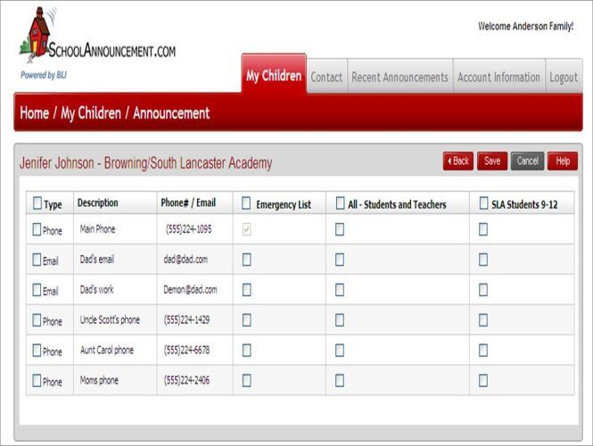The width and height of the screenshot is (593, 446).
Task: Enable Emergency List for Dad's email
Action: point(247,260)
